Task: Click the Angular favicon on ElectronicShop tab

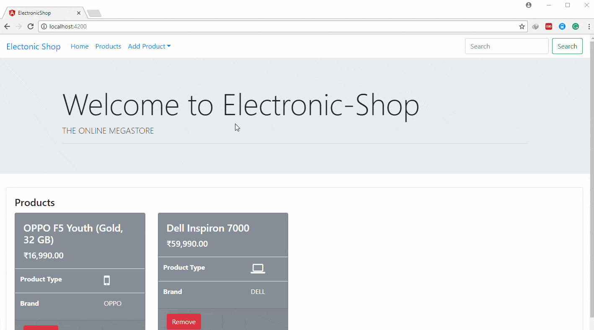Action: (x=12, y=13)
